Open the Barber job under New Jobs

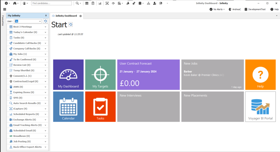pos(188,72)
